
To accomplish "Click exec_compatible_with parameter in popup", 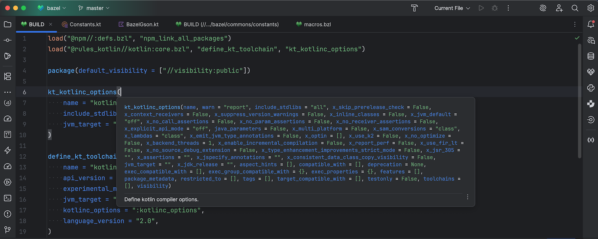I will point(155,172).
